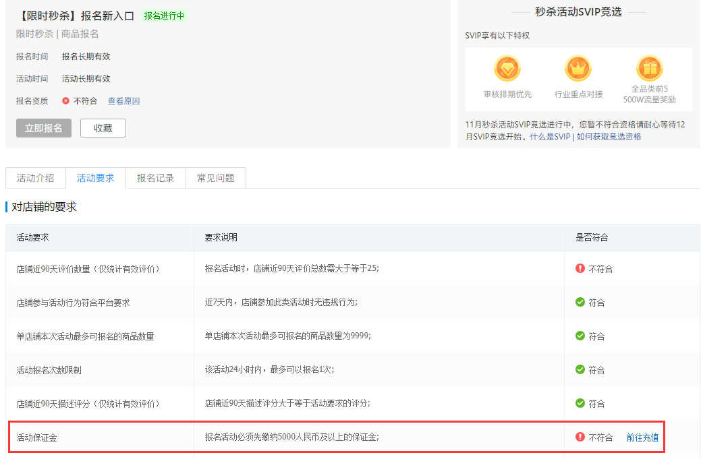701x459 pixels.
Task: Click green check icon in 店铺近90天描述评分 row
Action: (x=580, y=403)
